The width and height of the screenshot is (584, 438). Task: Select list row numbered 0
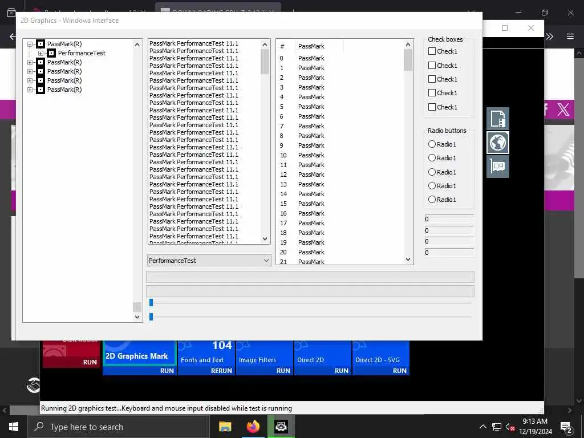tap(341, 58)
